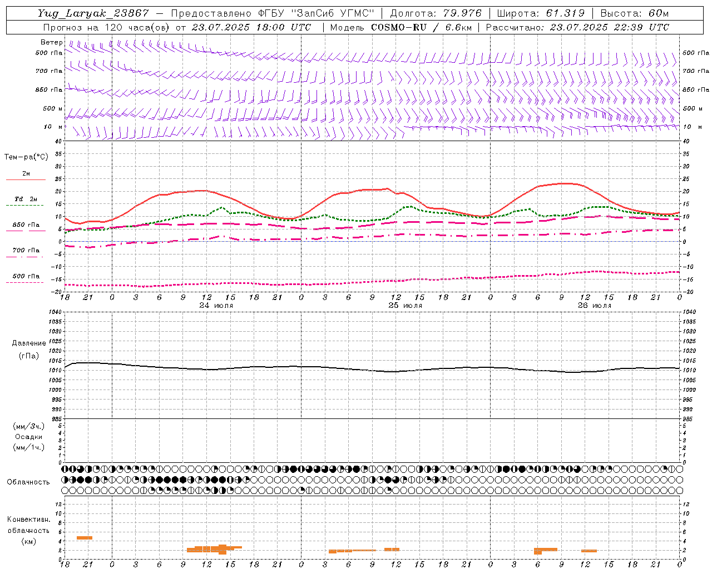Click the (км) unit in convective cloud panel
The height and width of the screenshot is (569, 712).
(29, 541)
